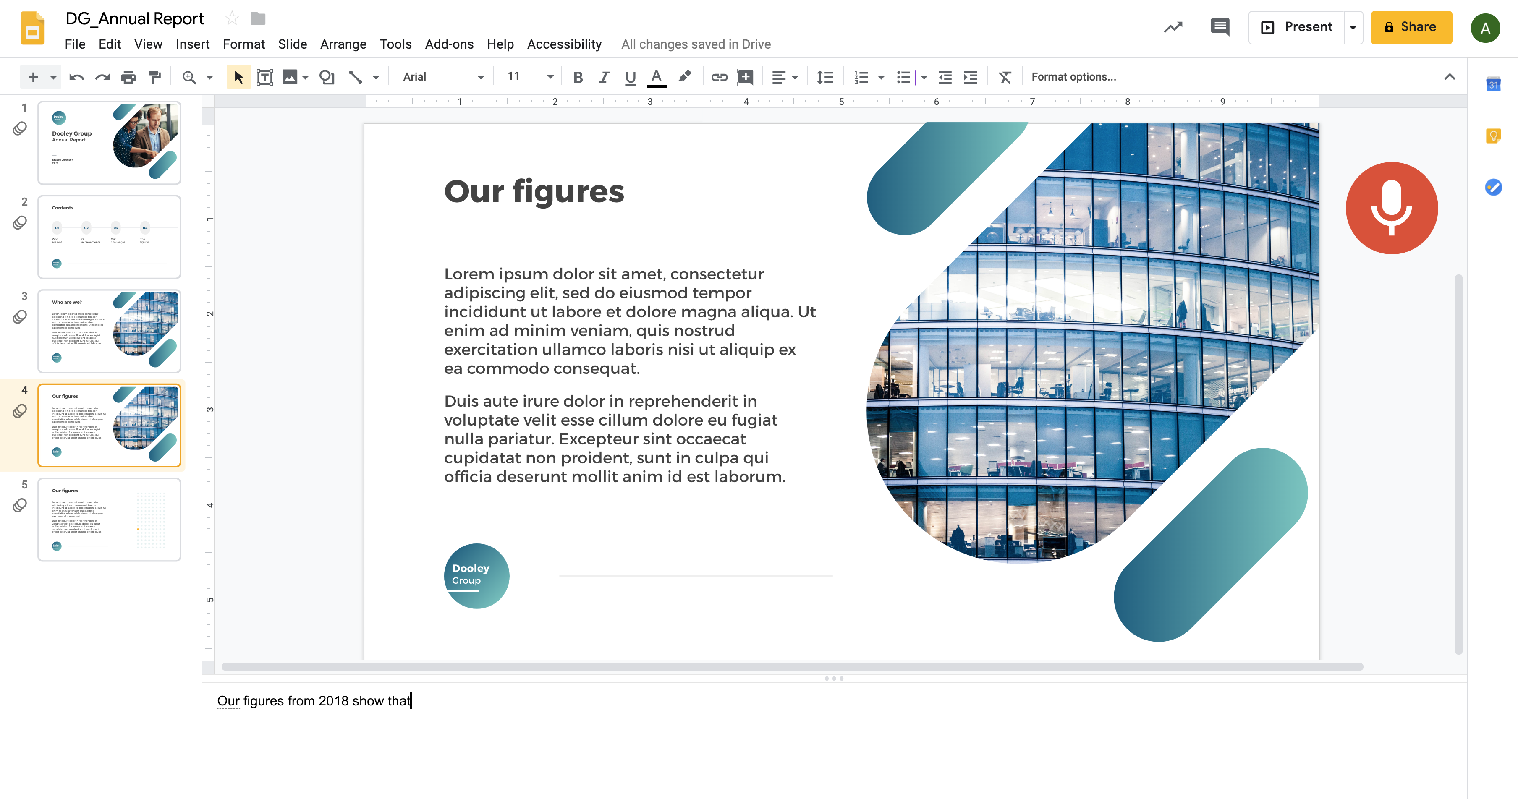Screen dimensions: 1518x799
Task: Click the clear formatting icon
Action: tap(1005, 77)
